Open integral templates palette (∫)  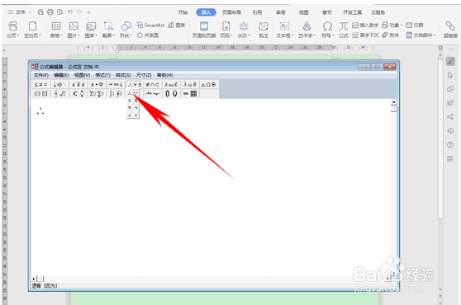point(116,93)
